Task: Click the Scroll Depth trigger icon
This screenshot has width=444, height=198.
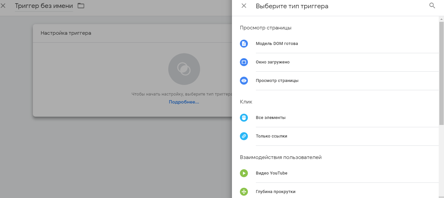Action: 244,191
